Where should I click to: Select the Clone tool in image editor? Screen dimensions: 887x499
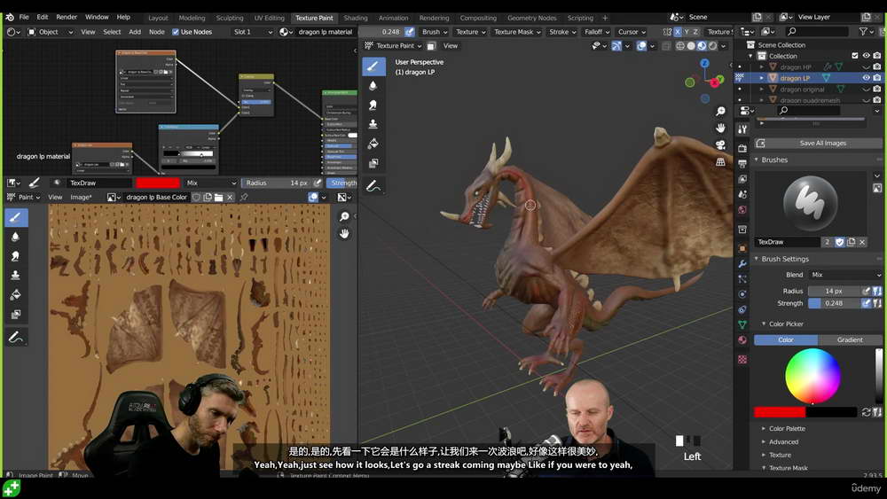pos(16,276)
